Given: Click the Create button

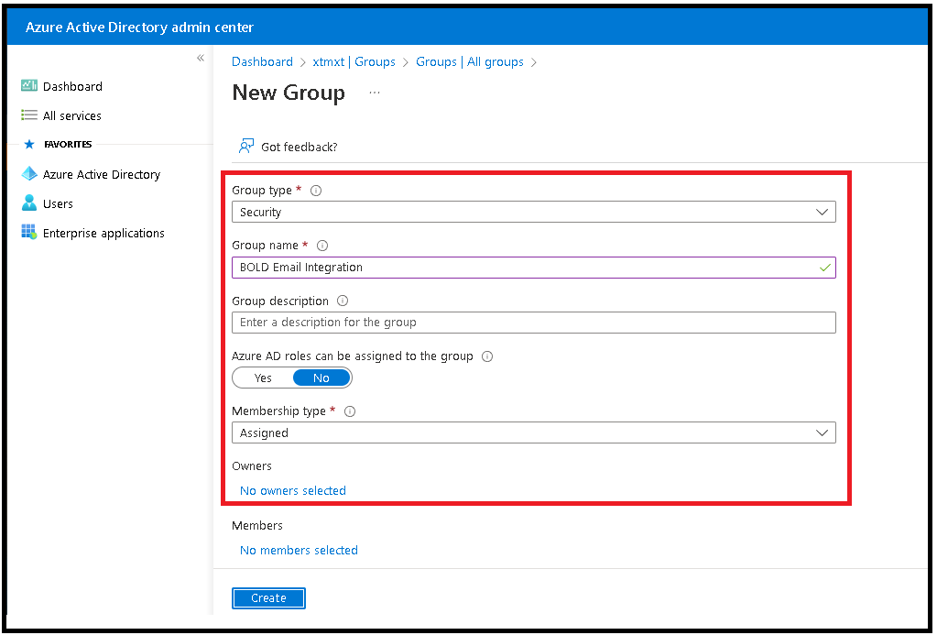Looking at the screenshot, I should 267,597.
